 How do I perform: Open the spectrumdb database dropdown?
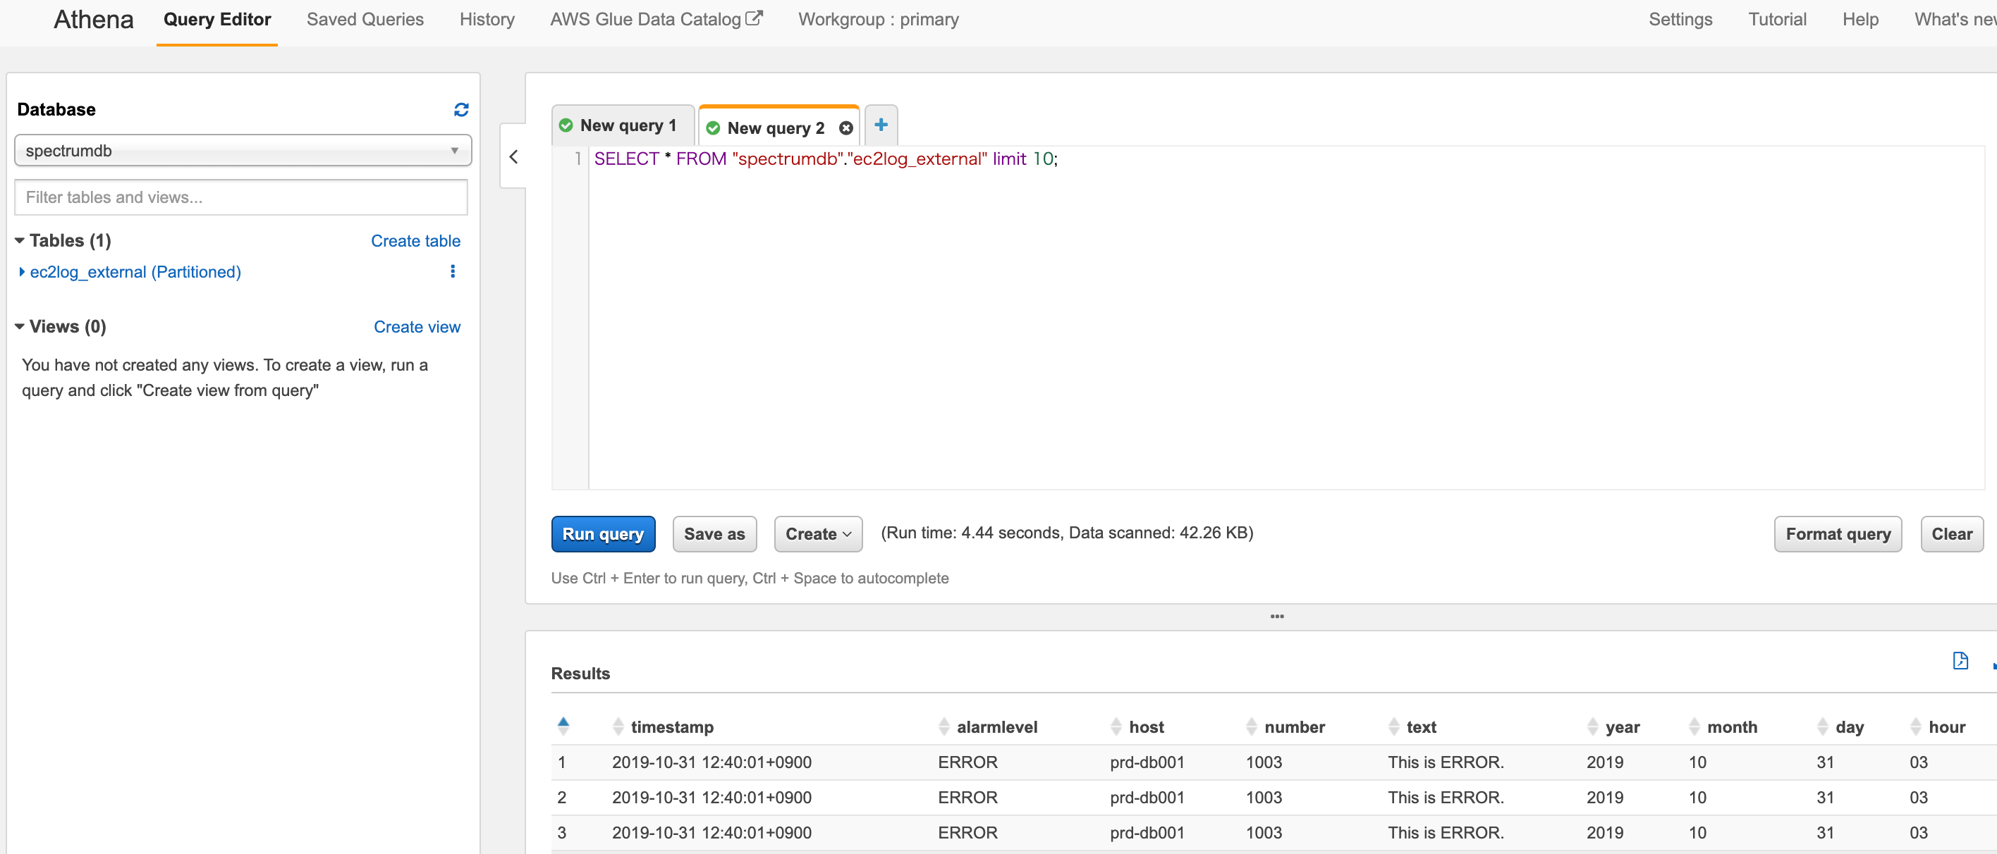tap(243, 150)
